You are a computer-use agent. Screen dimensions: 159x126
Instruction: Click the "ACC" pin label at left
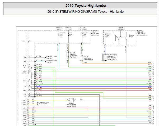coord(24,42)
